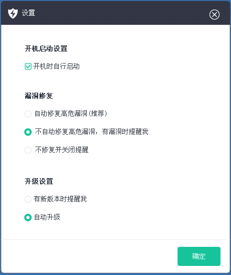The image size is (231, 275).
Task: Click the 漏洞修复 section heading
Action: click(x=39, y=96)
